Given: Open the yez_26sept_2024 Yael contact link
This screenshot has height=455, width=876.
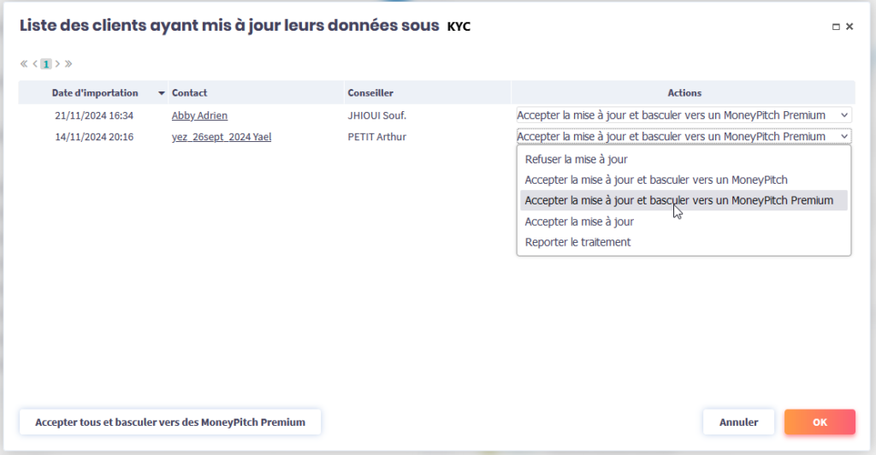Looking at the screenshot, I should (x=221, y=137).
